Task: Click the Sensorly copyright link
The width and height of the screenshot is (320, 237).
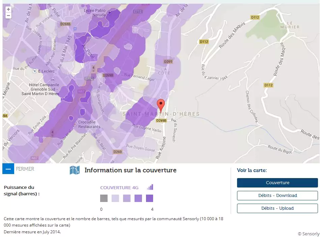Action: pyautogui.click(x=308, y=234)
